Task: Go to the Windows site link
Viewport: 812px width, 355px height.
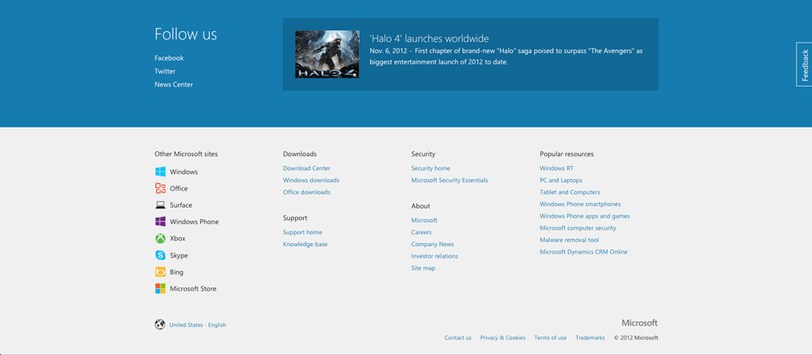Action: (x=184, y=172)
